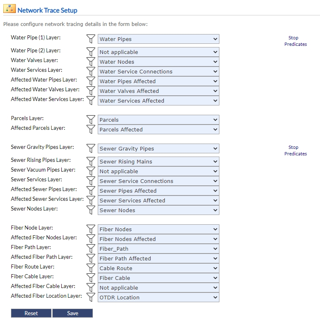
Task: Expand the Fiber Route Layer dropdown
Action: pos(158,269)
